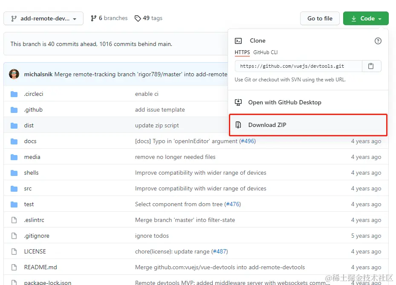Select Download ZIP option
This screenshot has width=396, height=285.
point(267,125)
